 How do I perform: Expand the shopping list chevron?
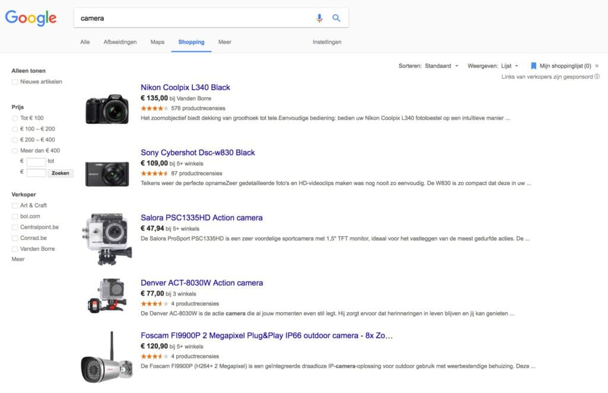tap(597, 66)
